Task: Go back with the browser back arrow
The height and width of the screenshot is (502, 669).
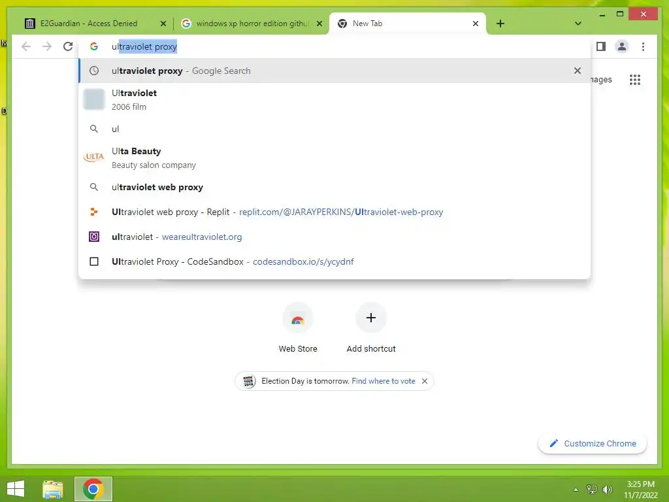Action: coord(26,46)
